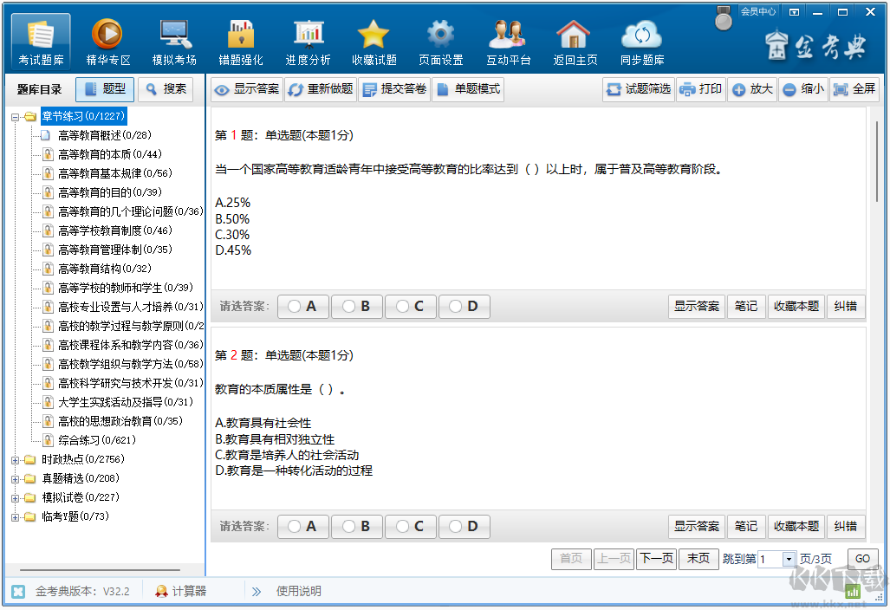Open 页面设置 page settings
The width and height of the screenshot is (890, 610).
click(440, 41)
